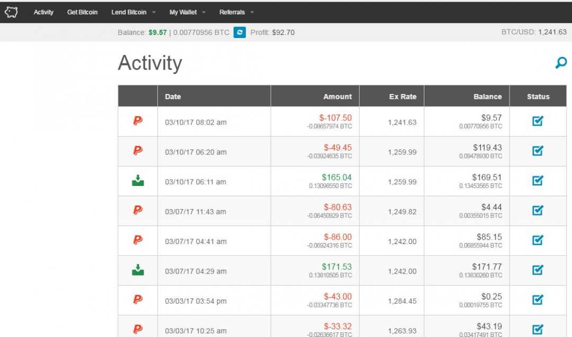Click deposit icon for 03/10/17 06:11 am row

click(x=138, y=181)
